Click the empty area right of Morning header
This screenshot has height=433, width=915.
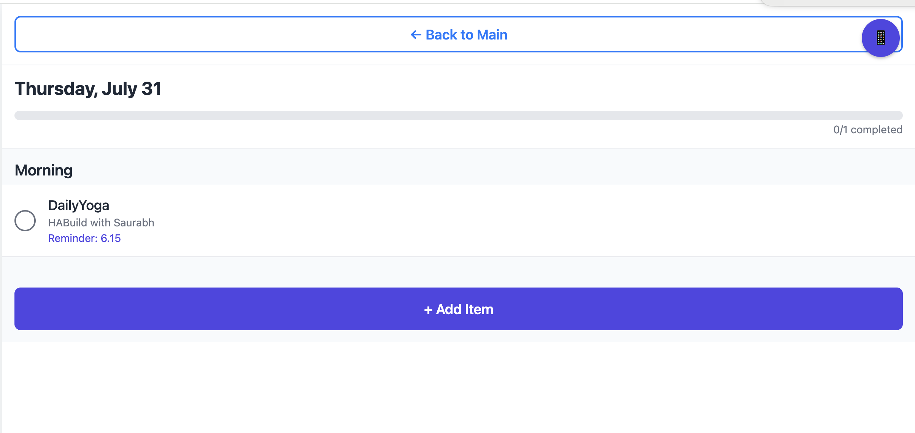coord(494,170)
